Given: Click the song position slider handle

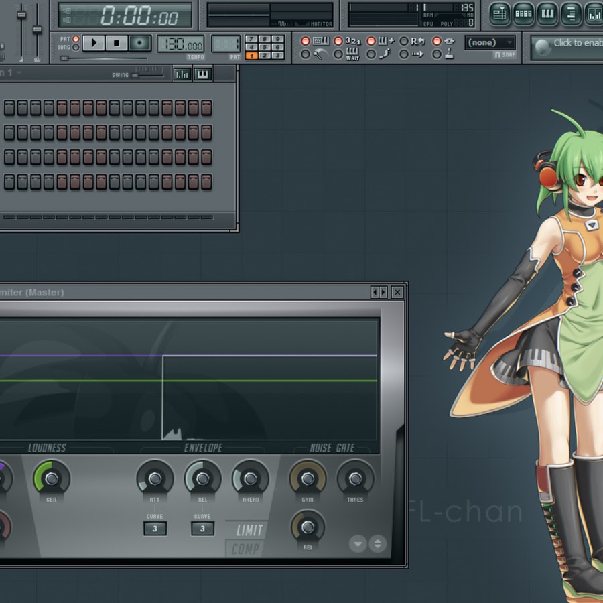Looking at the screenshot, I should pyautogui.click(x=64, y=58).
